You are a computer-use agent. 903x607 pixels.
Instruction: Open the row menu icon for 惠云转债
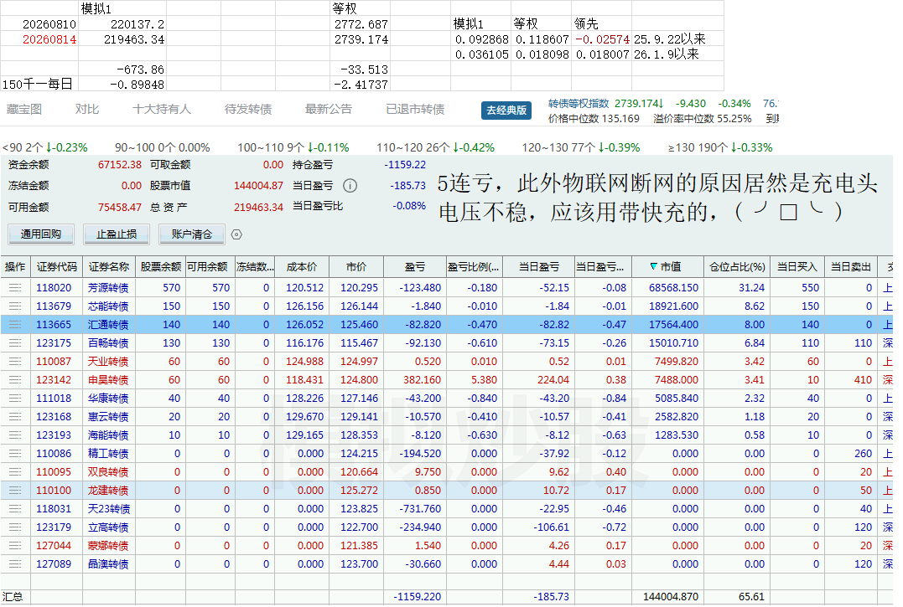(x=15, y=416)
